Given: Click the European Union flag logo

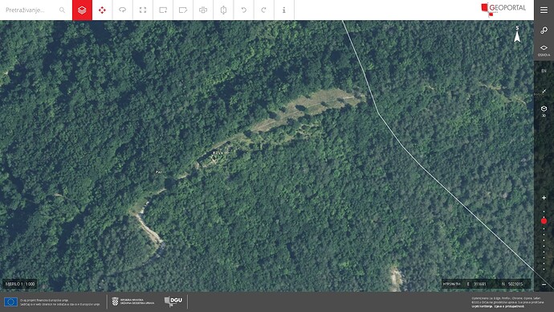Looking at the screenshot, I should [10, 302].
